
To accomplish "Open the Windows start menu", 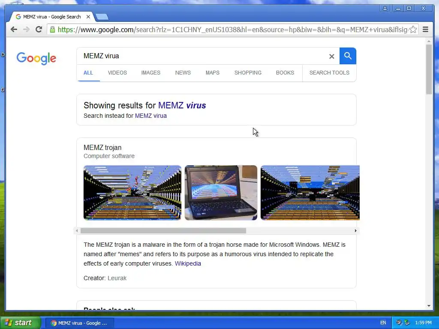I will pos(21,323).
